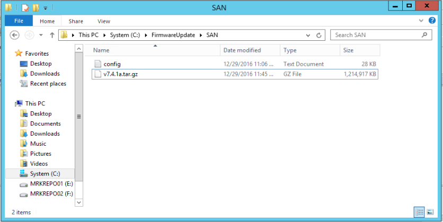Viewport: 443px width, 222px height.
Task: Select Favorites in navigation pane
Action: (37, 54)
